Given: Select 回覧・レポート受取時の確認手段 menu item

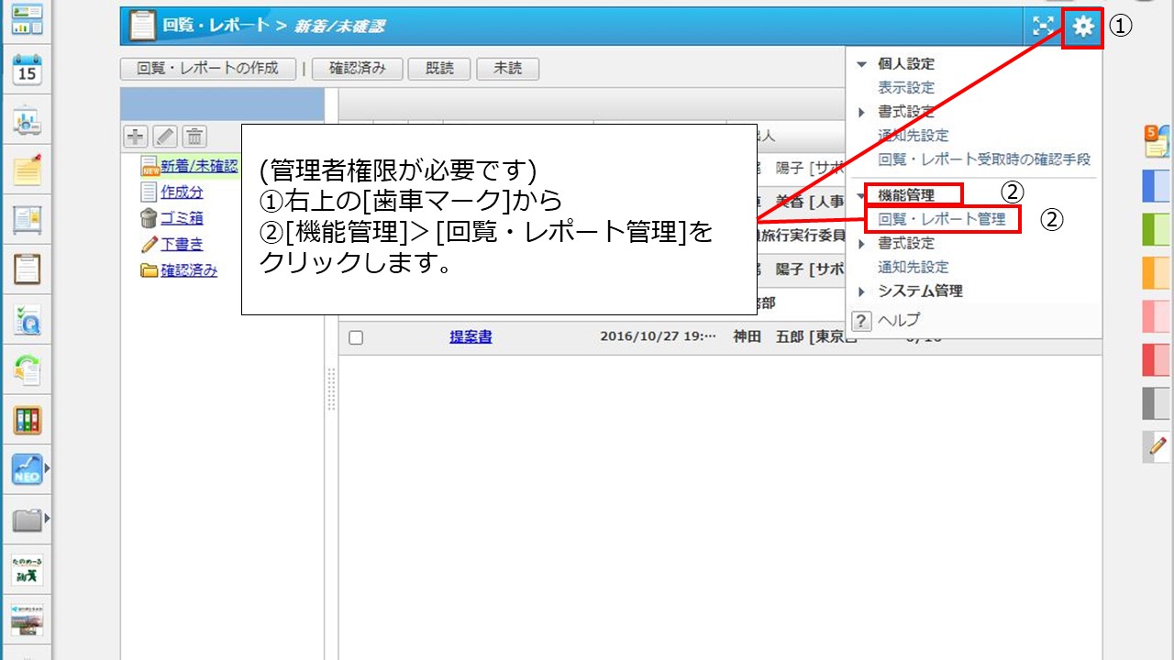Looking at the screenshot, I should [x=984, y=159].
